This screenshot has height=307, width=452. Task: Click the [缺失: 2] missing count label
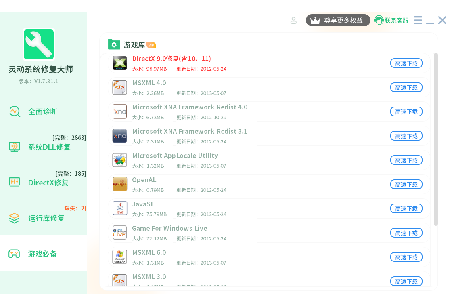[x=74, y=208]
